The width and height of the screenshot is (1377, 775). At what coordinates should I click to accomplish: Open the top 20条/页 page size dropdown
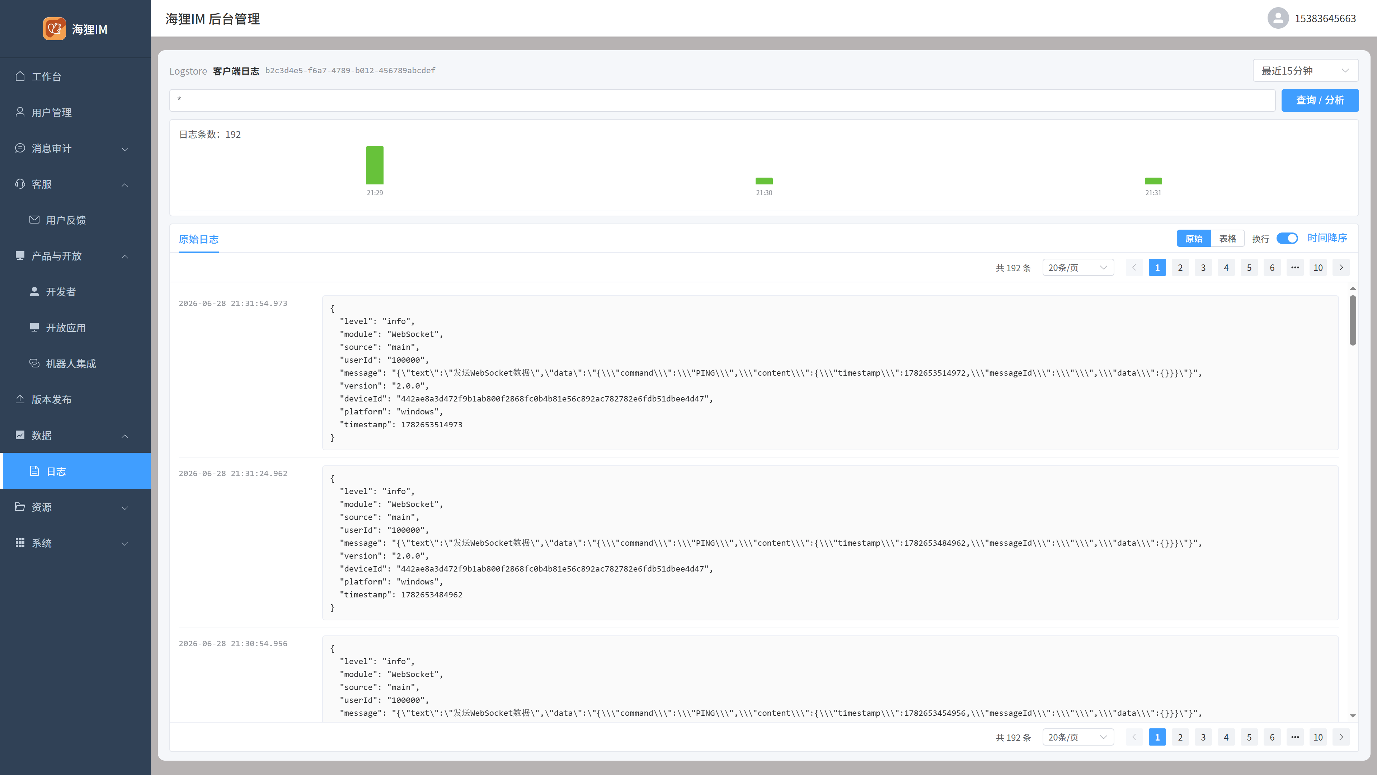[x=1078, y=267]
